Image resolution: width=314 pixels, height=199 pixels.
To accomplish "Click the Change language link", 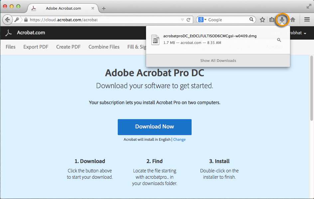I will [x=179, y=139].
